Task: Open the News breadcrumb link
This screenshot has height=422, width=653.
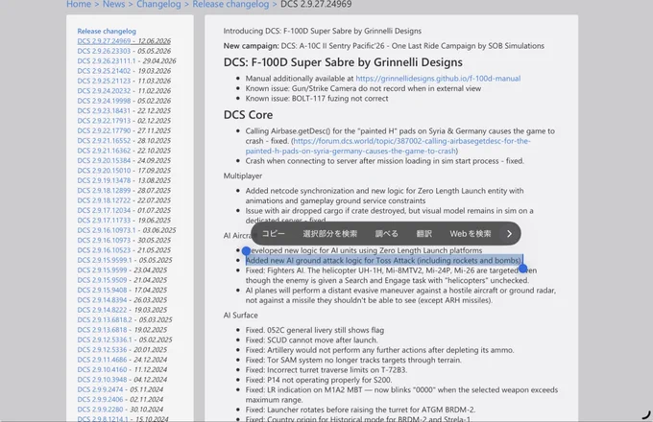Action: 113,4
